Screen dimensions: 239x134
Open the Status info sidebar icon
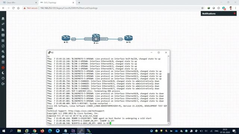coord(3,57)
